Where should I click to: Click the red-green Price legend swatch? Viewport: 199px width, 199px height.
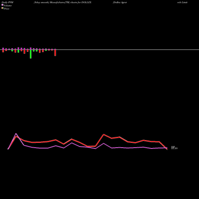(x=2, y=8)
